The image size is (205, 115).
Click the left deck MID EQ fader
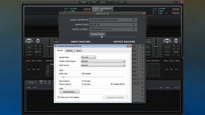click(x=33, y=70)
